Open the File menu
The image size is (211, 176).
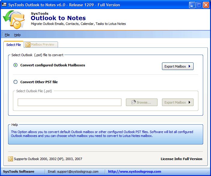(x=7, y=35)
